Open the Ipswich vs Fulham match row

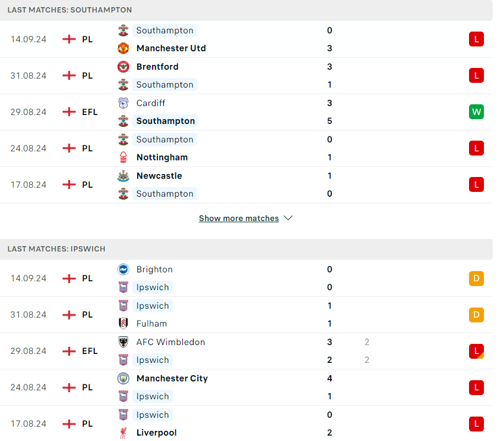[x=246, y=315]
